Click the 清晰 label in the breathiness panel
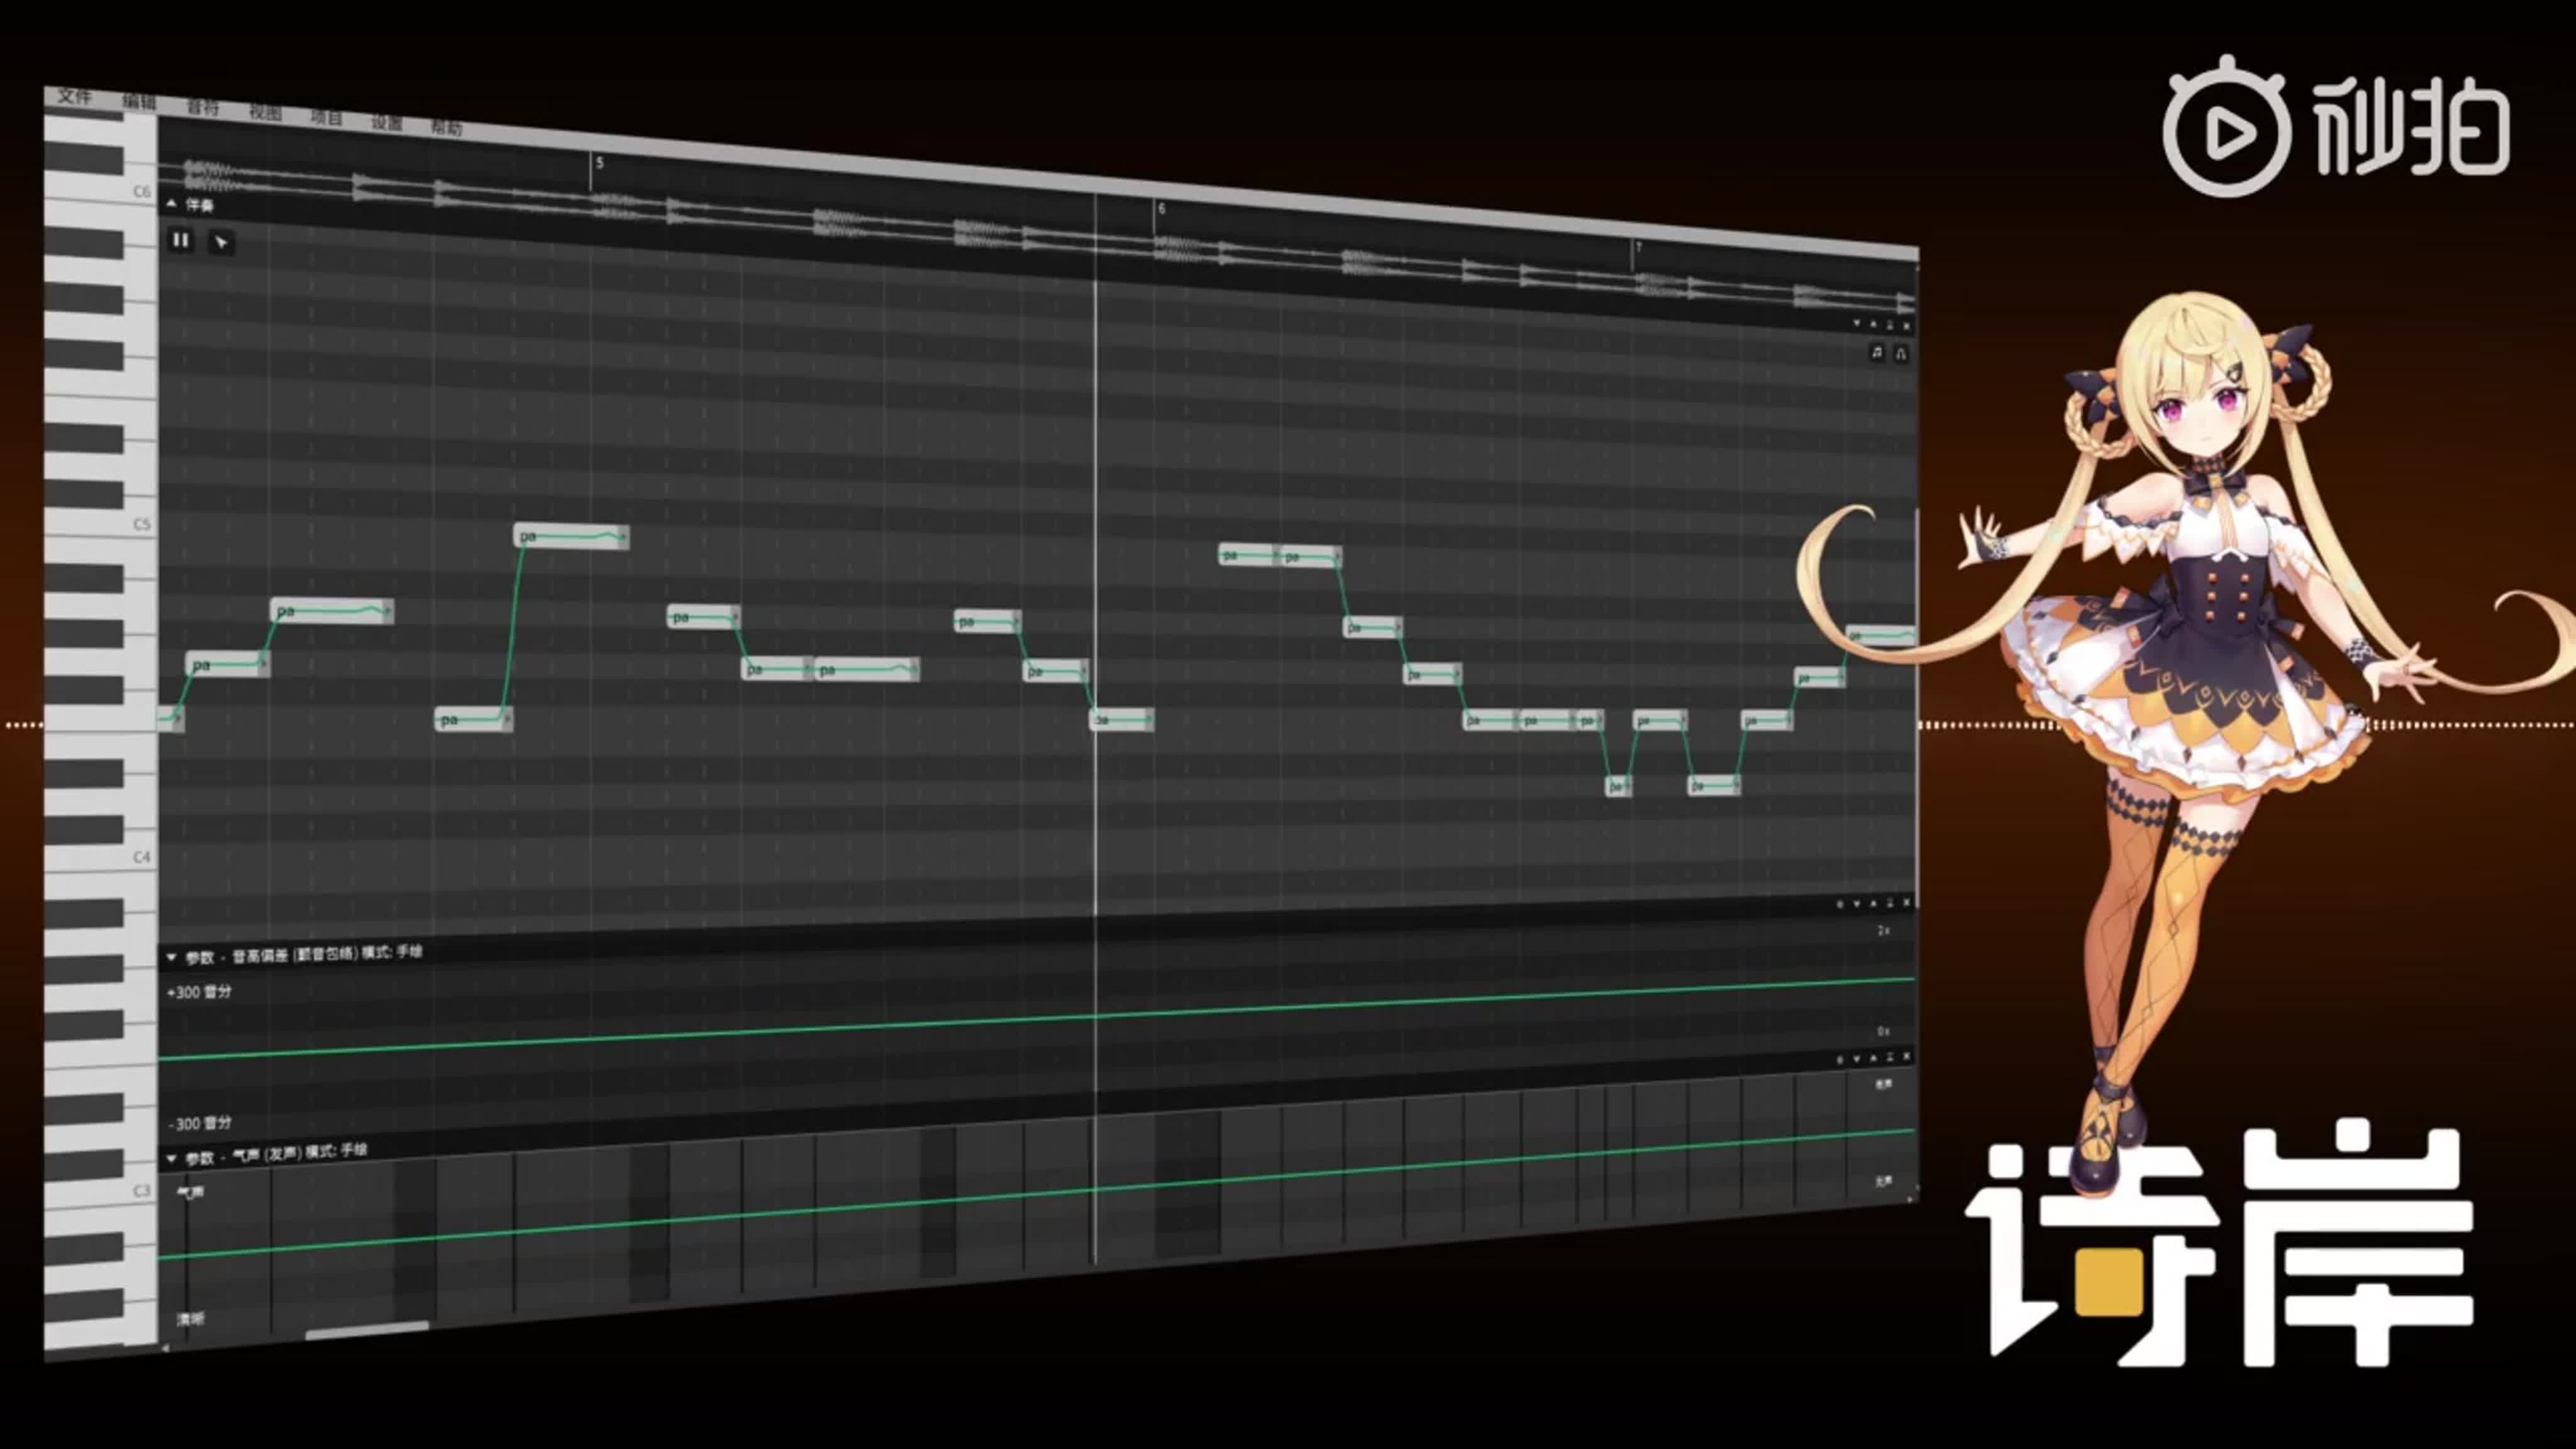Screen dimensions: 2576x1449 [x=190, y=1319]
